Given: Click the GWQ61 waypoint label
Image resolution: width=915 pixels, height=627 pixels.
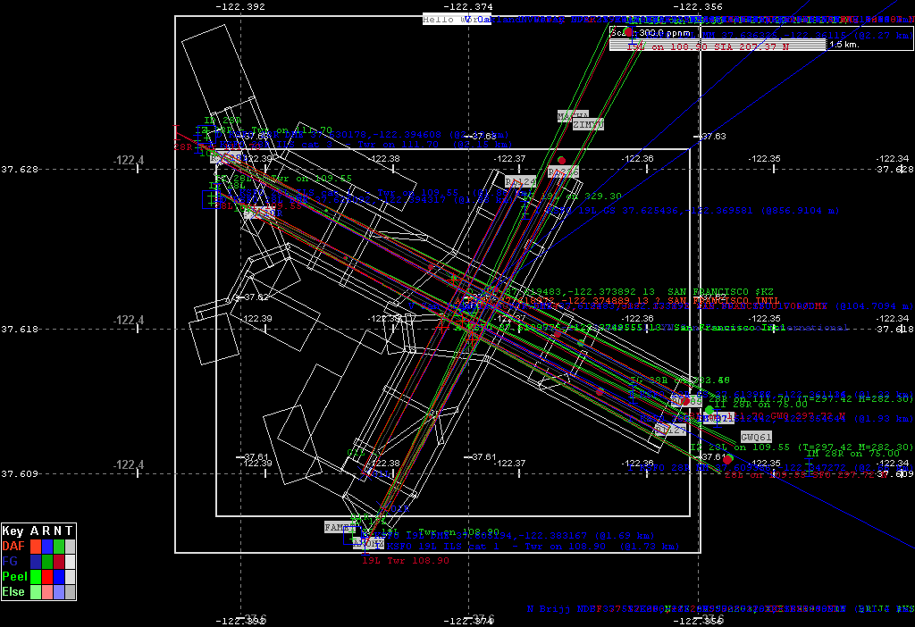Looking at the screenshot, I should coord(756,437).
